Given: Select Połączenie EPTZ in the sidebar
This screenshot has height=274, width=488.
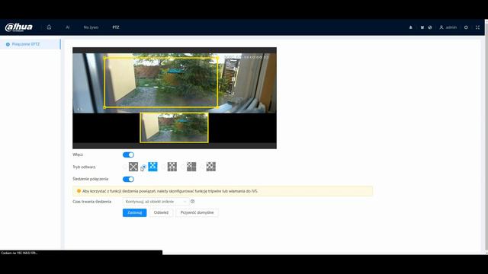Looking at the screenshot, I should tap(30, 44).
